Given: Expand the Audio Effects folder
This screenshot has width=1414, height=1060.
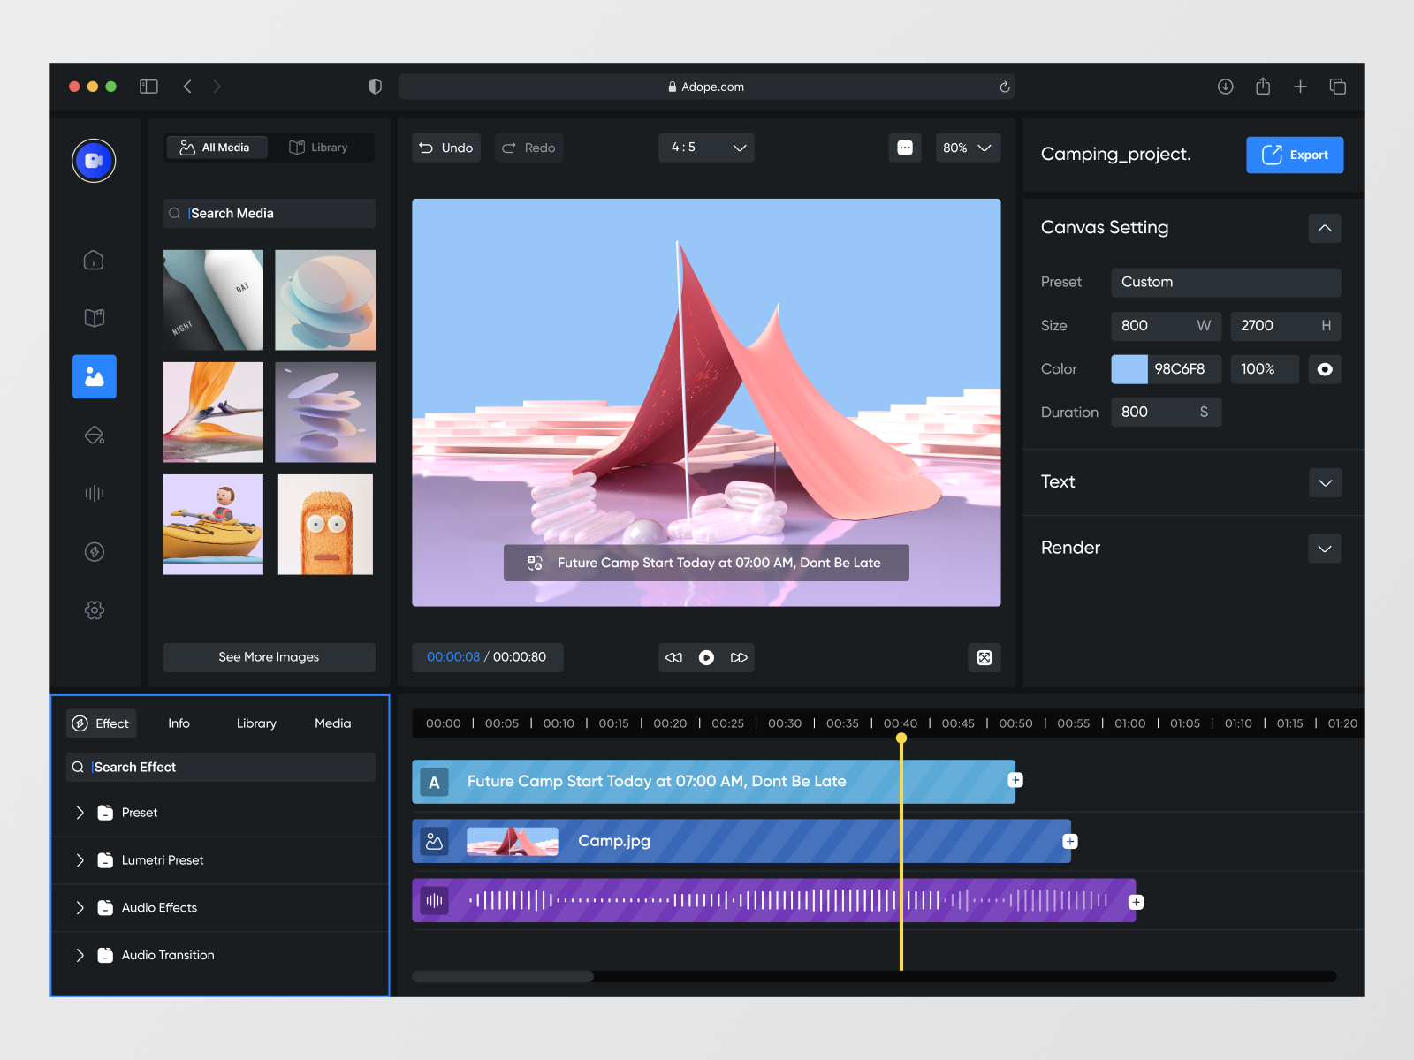Looking at the screenshot, I should coord(80,907).
